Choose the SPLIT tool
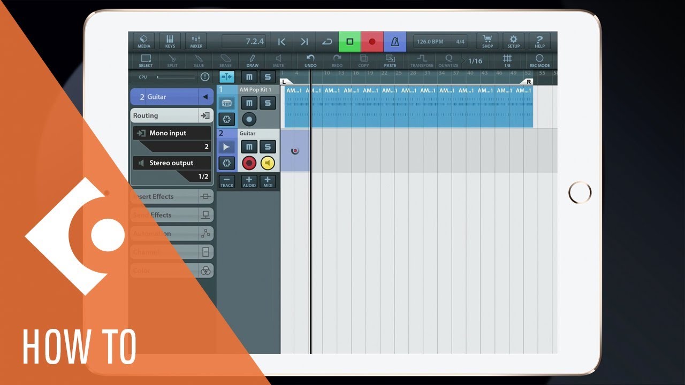 [172, 61]
